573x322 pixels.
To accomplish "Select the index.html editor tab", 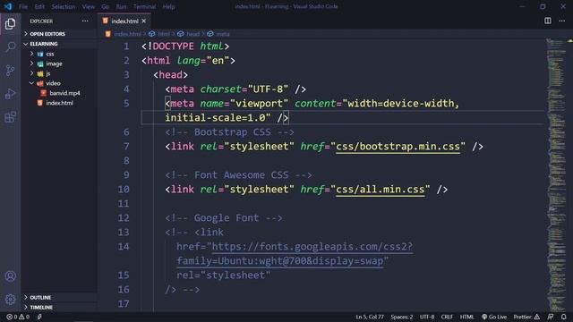I will pos(124,21).
